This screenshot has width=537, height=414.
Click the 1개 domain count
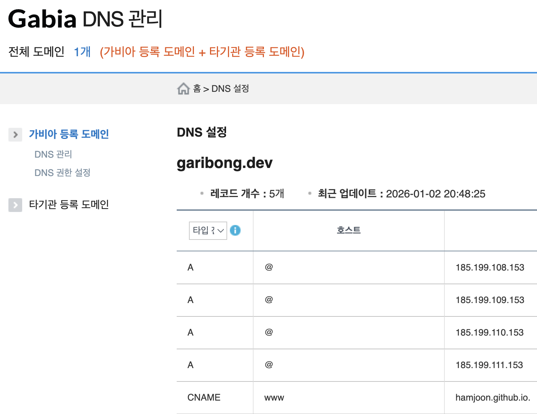point(82,52)
